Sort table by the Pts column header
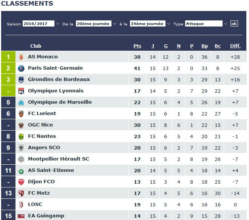Viewport: 249px width, 220px height. tap(137, 46)
